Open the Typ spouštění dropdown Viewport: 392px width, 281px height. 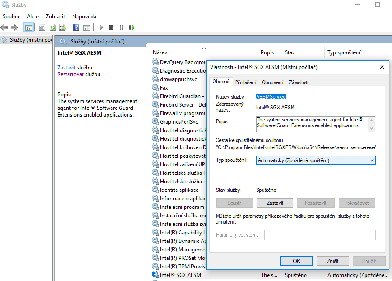pyautogui.click(x=316, y=160)
